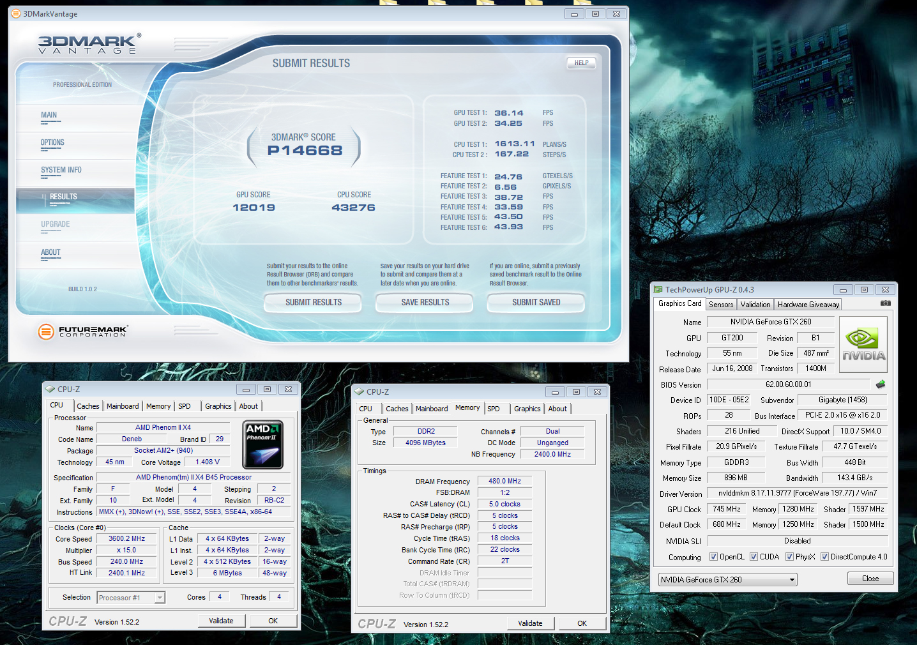Click the GPU Clock 745 MHz field
The image size is (917, 645).
coord(727,510)
